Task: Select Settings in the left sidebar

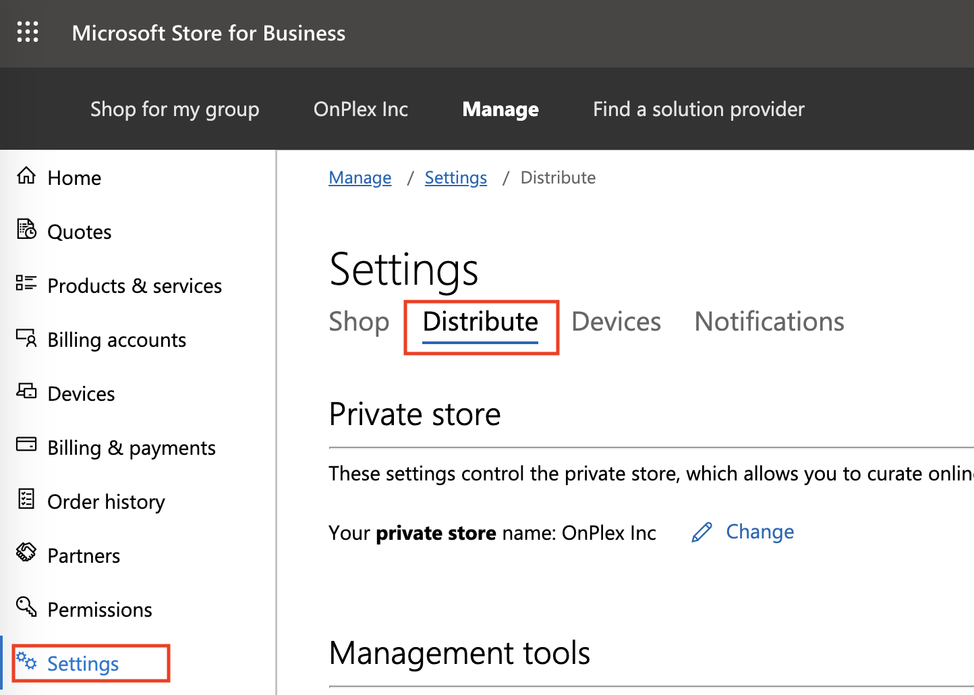Action: point(83,664)
